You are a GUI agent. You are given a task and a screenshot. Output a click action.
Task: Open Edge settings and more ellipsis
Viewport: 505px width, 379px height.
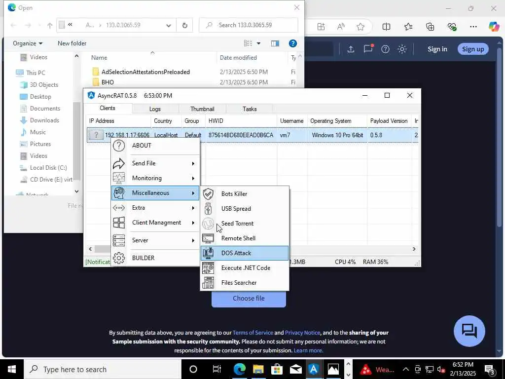tap(473, 27)
